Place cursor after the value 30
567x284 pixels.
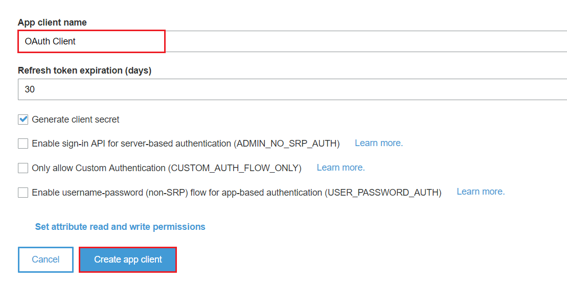(x=35, y=89)
